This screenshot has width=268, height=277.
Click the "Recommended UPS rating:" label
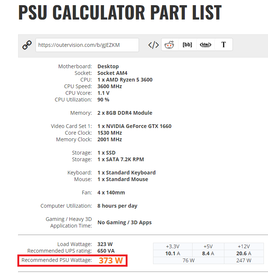click(60, 251)
